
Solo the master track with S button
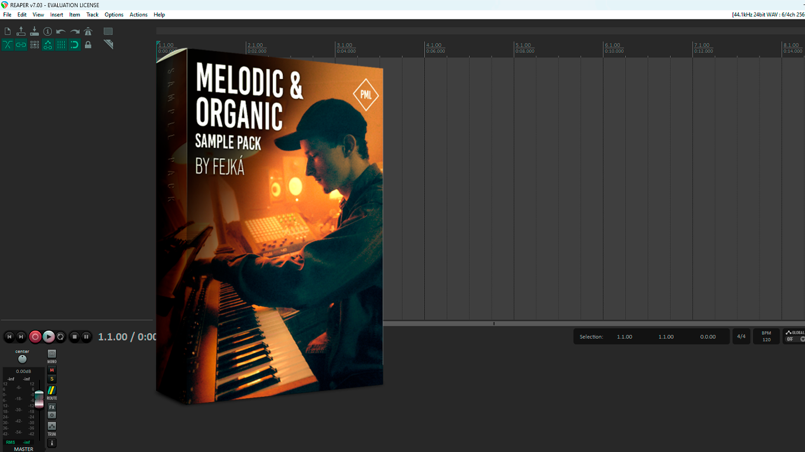click(x=52, y=379)
